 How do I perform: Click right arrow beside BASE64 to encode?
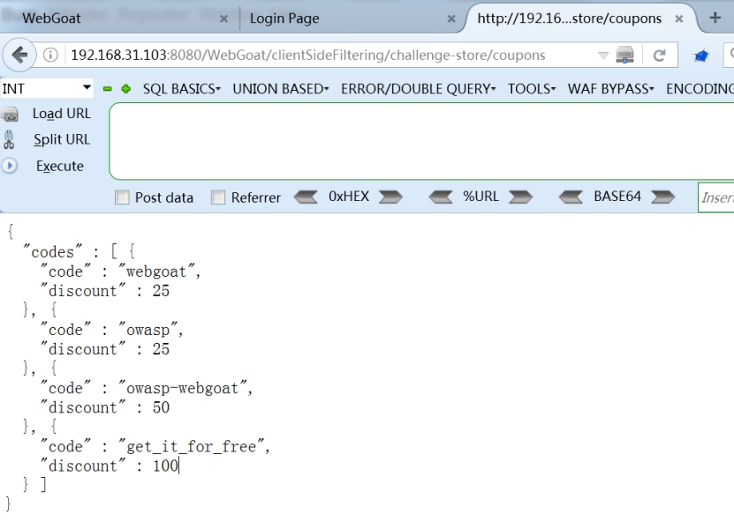662,197
